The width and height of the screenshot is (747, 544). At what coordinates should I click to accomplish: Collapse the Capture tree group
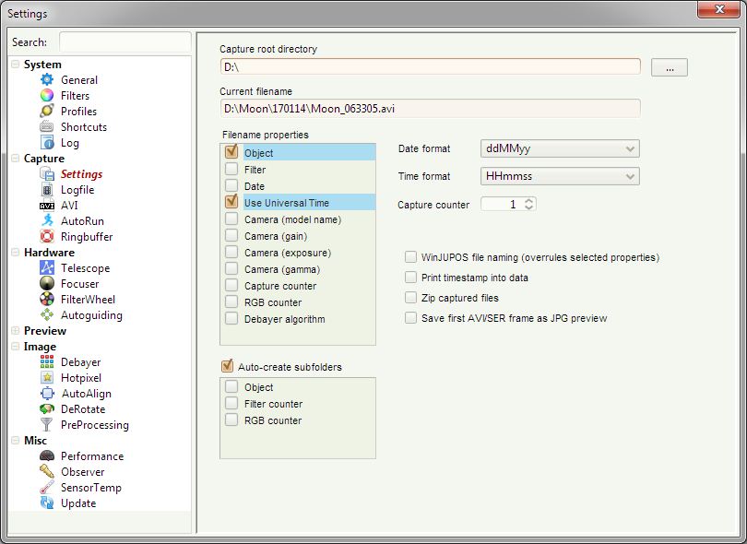coord(16,159)
